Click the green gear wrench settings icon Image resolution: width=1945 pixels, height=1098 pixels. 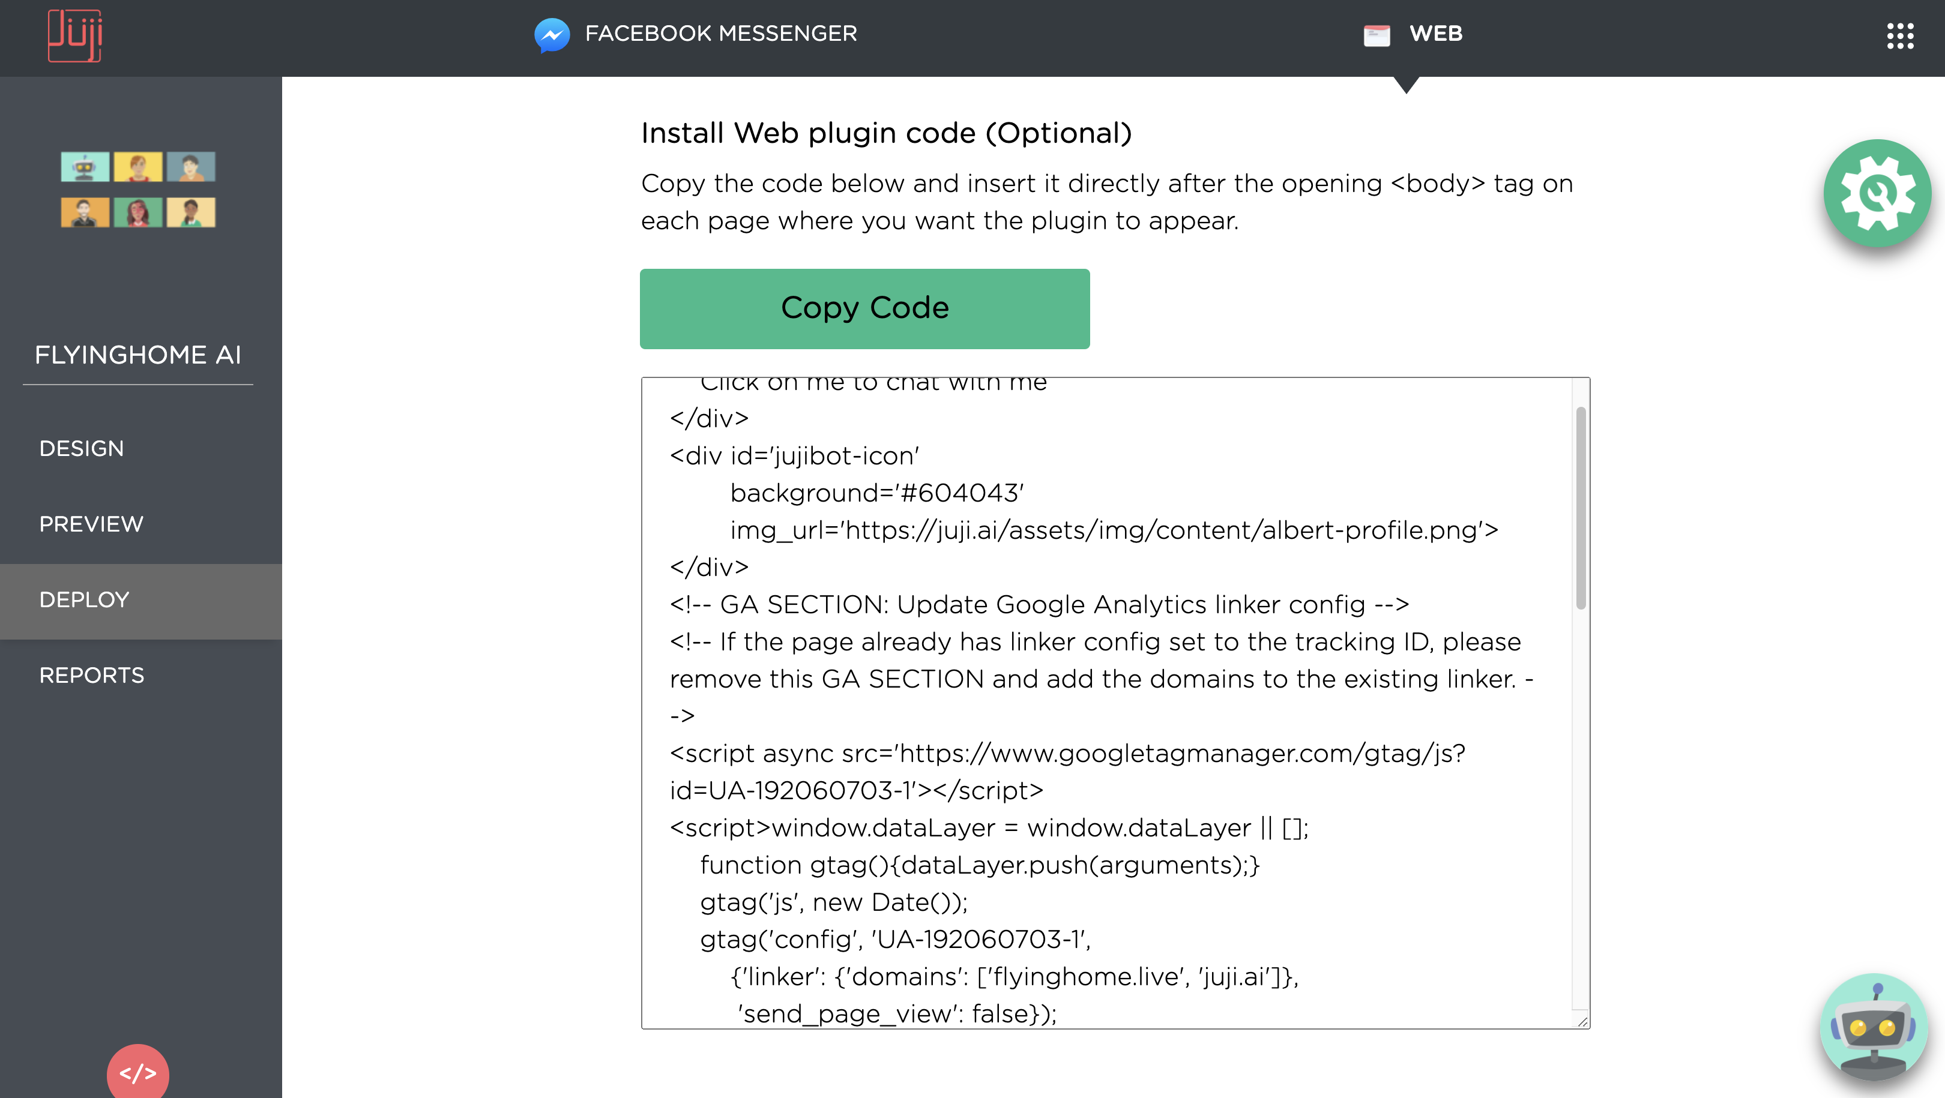(1877, 193)
